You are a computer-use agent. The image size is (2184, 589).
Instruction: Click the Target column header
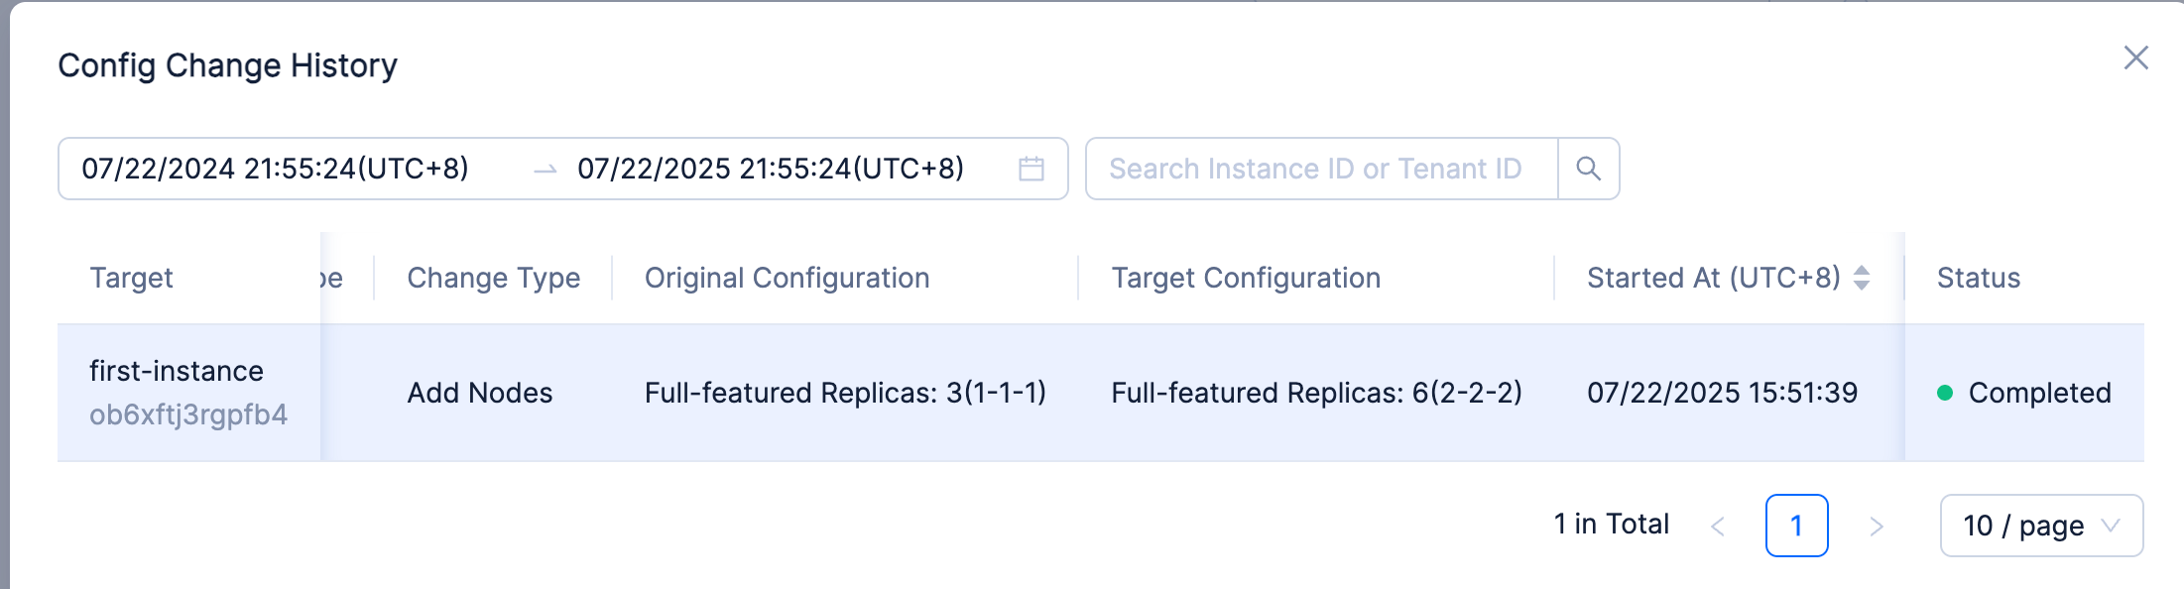point(131,278)
